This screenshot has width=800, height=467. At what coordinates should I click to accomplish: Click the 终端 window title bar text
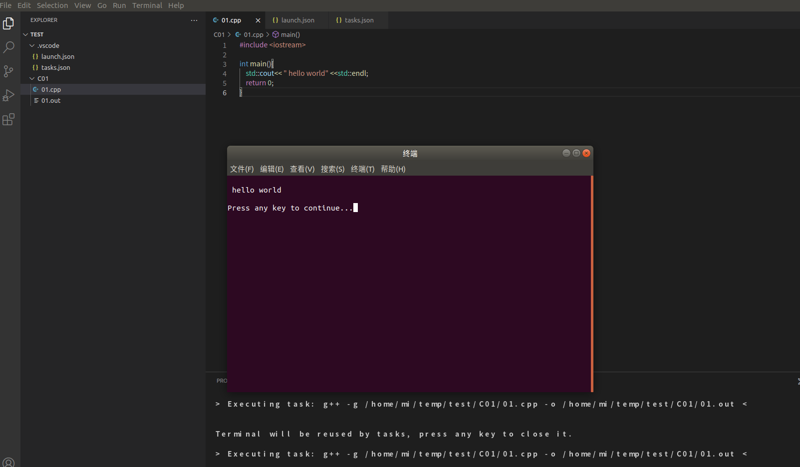point(410,154)
